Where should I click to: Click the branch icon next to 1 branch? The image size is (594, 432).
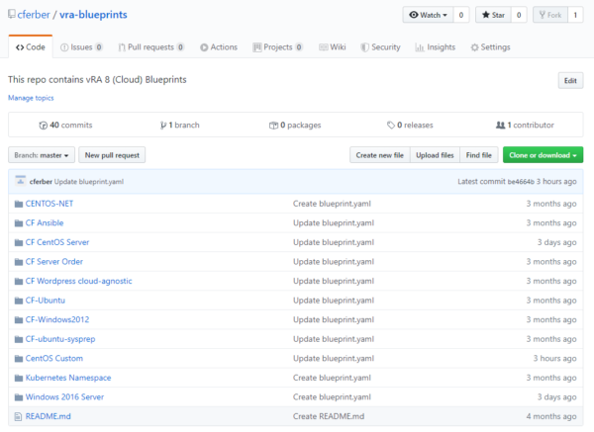tap(163, 126)
